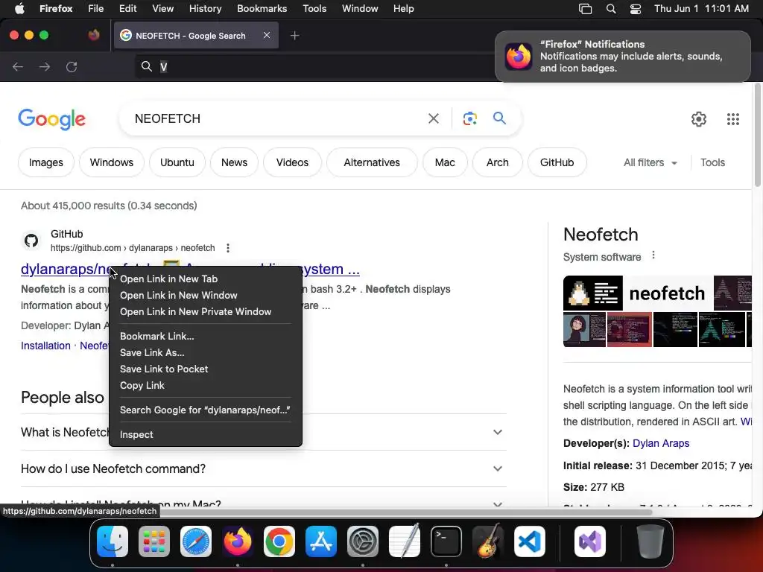Open Launchpad from the dock
Image resolution: width=763 pixels, height=572 pixels.
(153, 541)
